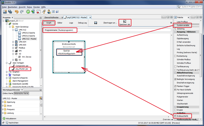Image resolution: width=204 pixels, height=126 pixels.
Task: Click the globe window toolbar icon
Action: [x=57, y=11]
